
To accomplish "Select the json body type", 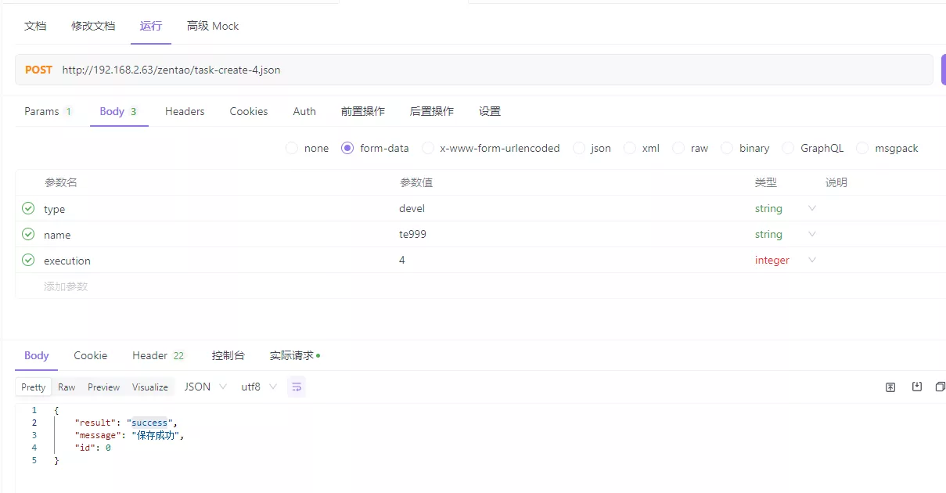I will point(578,148).
